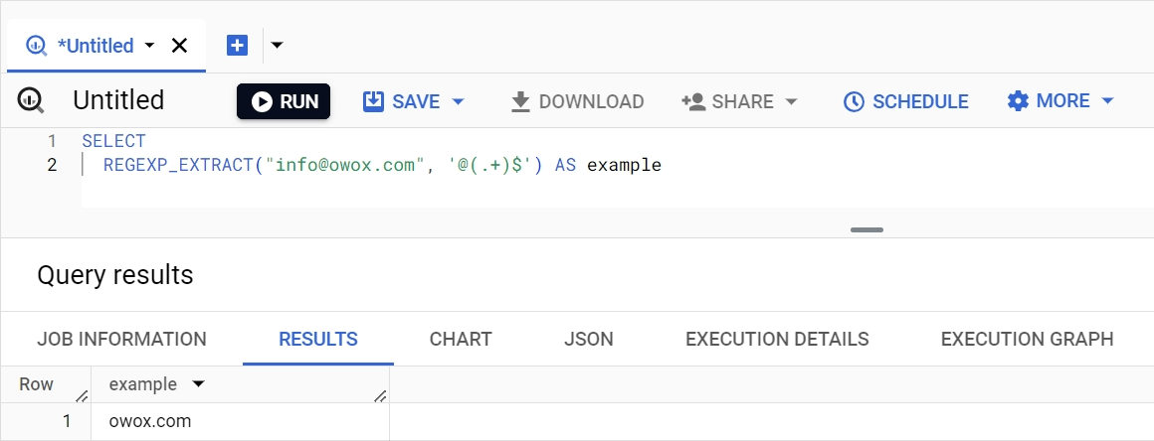Open the CHART tab

pyautogui.click(x=461, y=339)
